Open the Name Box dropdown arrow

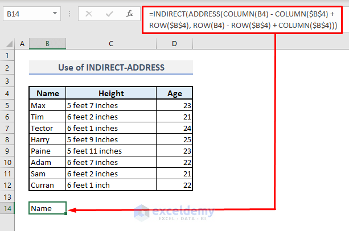[54, 13]
